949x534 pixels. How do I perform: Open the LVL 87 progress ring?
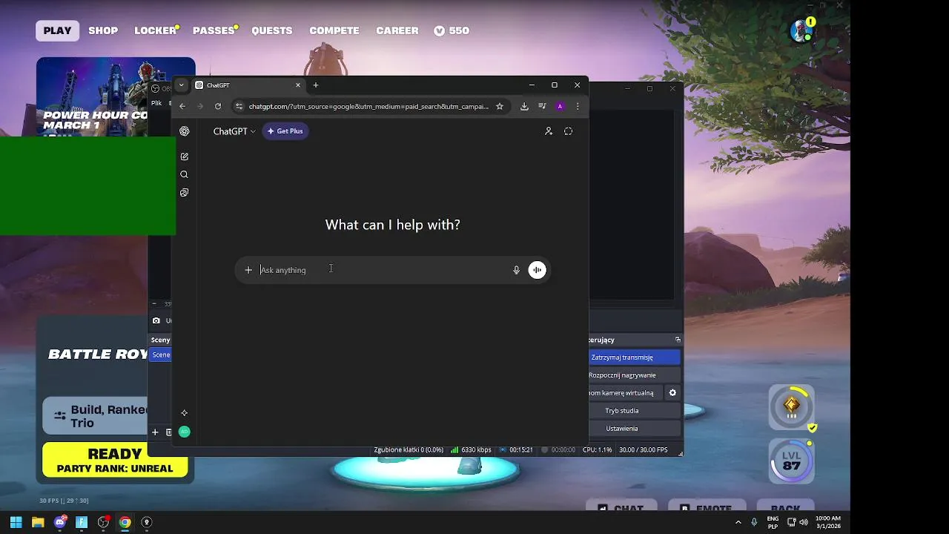[x=792, y=461]
